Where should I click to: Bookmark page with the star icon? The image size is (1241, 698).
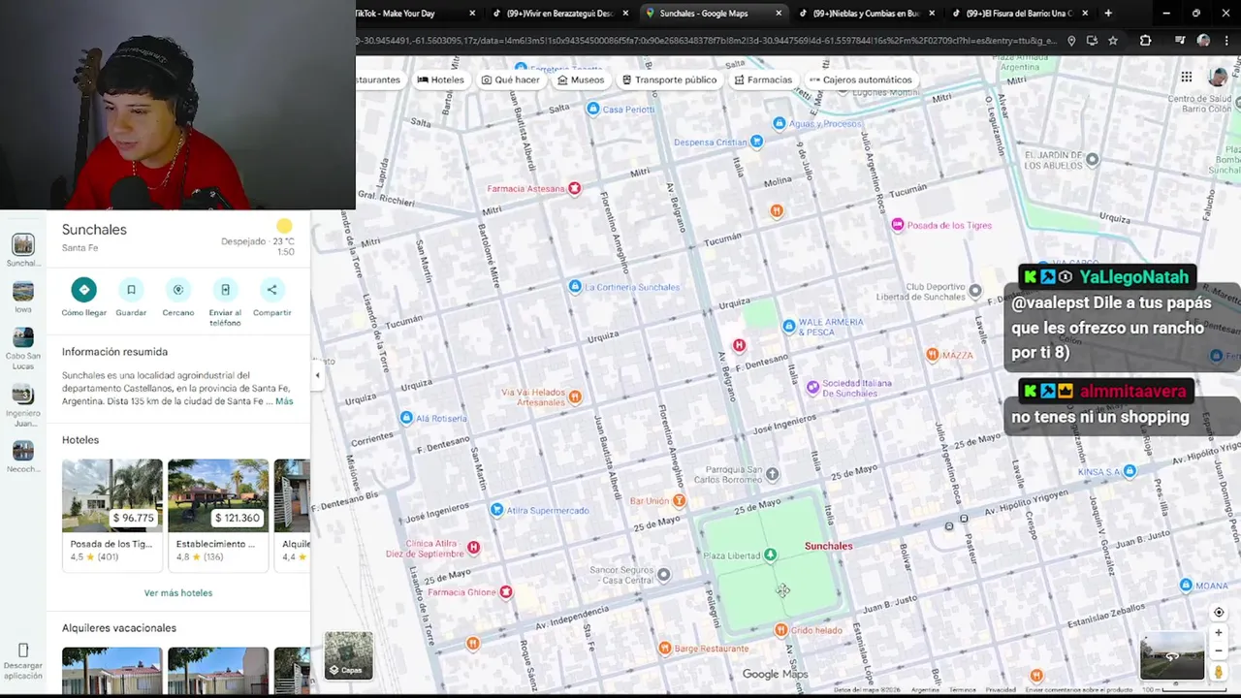coord(1113,41)
